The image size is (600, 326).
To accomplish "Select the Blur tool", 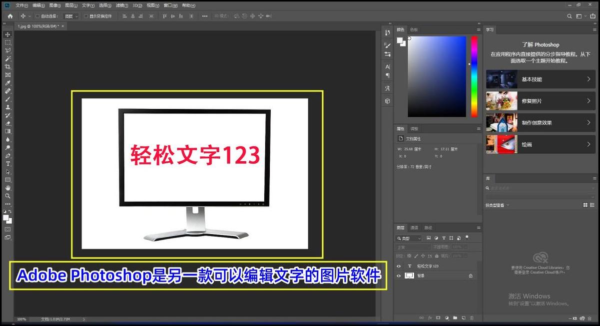I will point(7,139).
